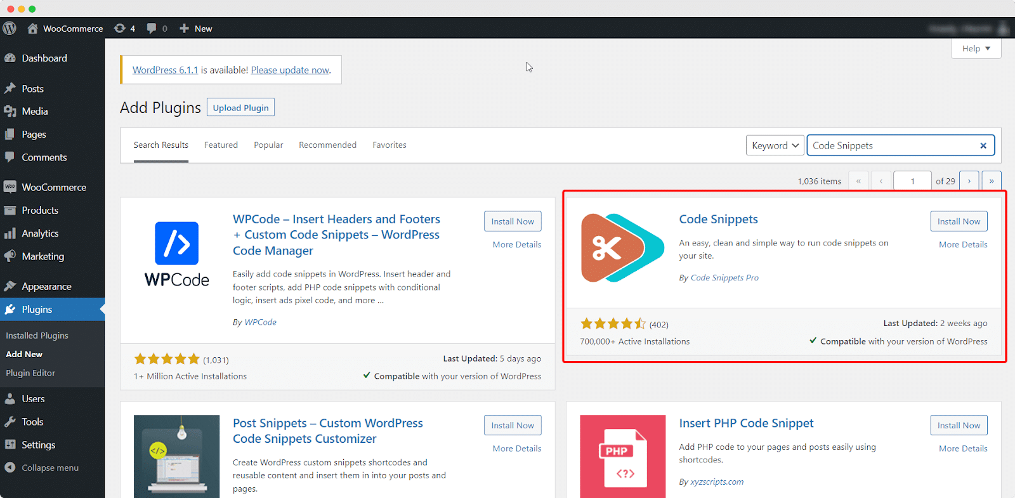Click the WordPress logo in admin bar
Image resolution: width=1015 pixels, height=498 pixels.
pyautogui.click(x=10, y=28)
